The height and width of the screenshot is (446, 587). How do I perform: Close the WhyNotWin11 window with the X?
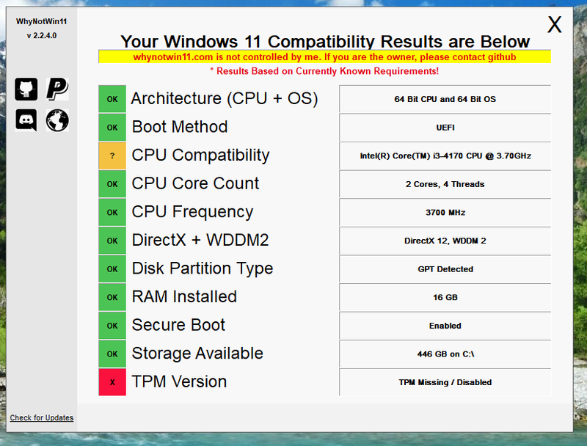pos(555,25)
